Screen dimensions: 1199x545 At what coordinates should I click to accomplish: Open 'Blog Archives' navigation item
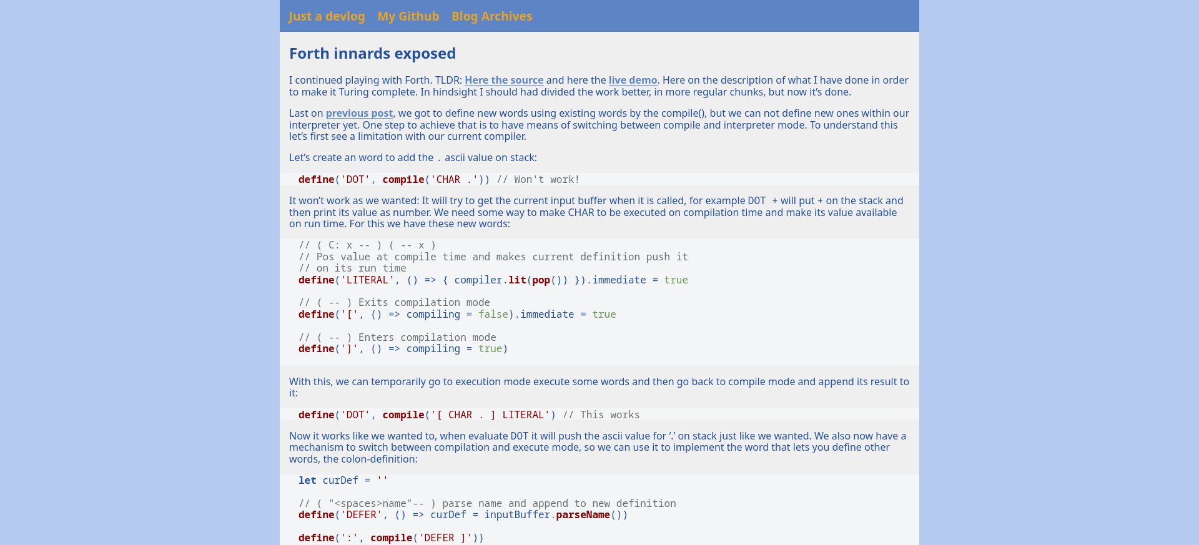tap(492, 16)
